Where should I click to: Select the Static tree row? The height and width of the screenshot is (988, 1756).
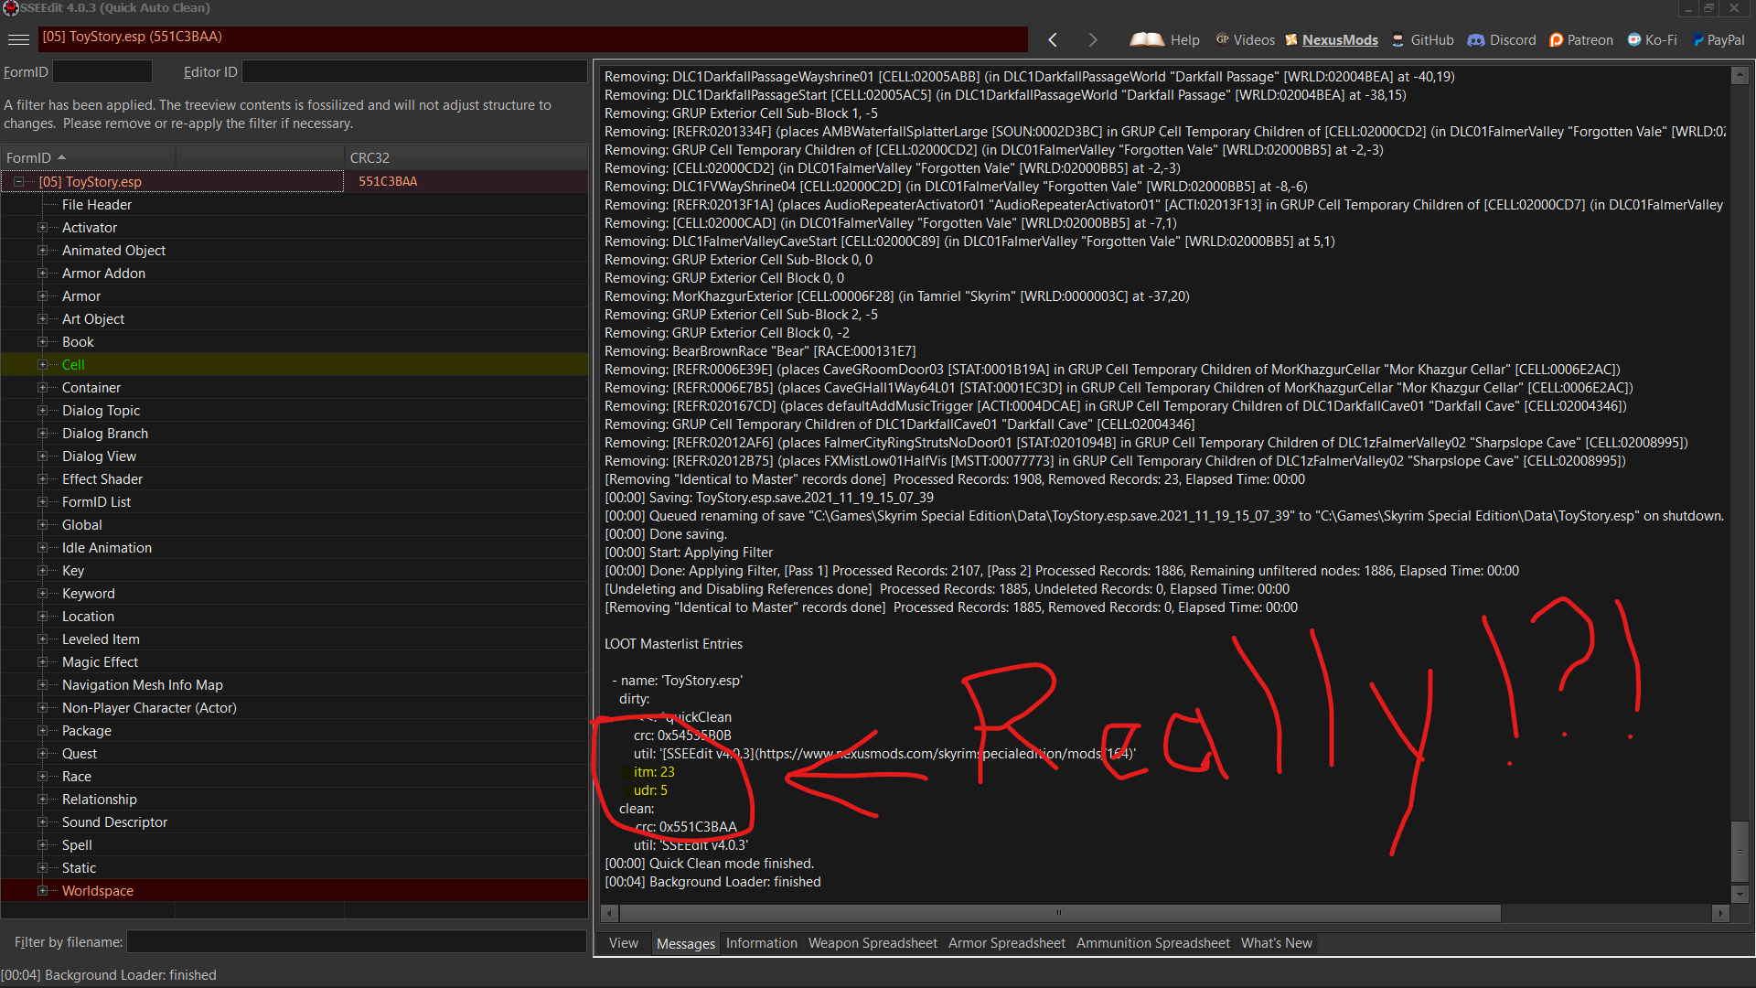[294, 867]
